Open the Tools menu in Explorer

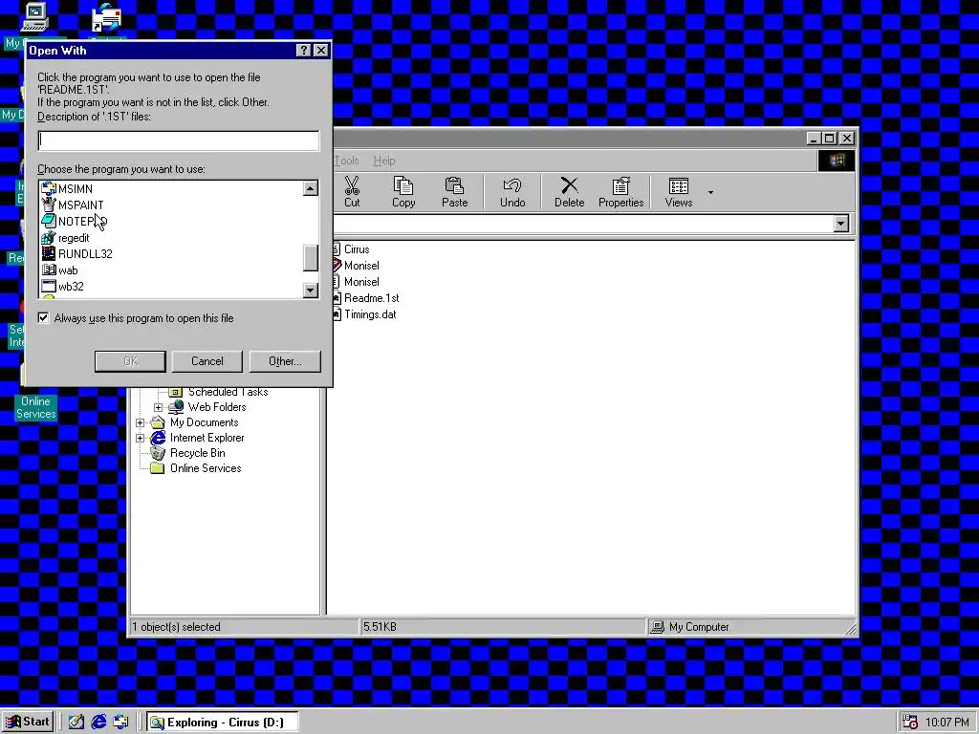(346, 161)
